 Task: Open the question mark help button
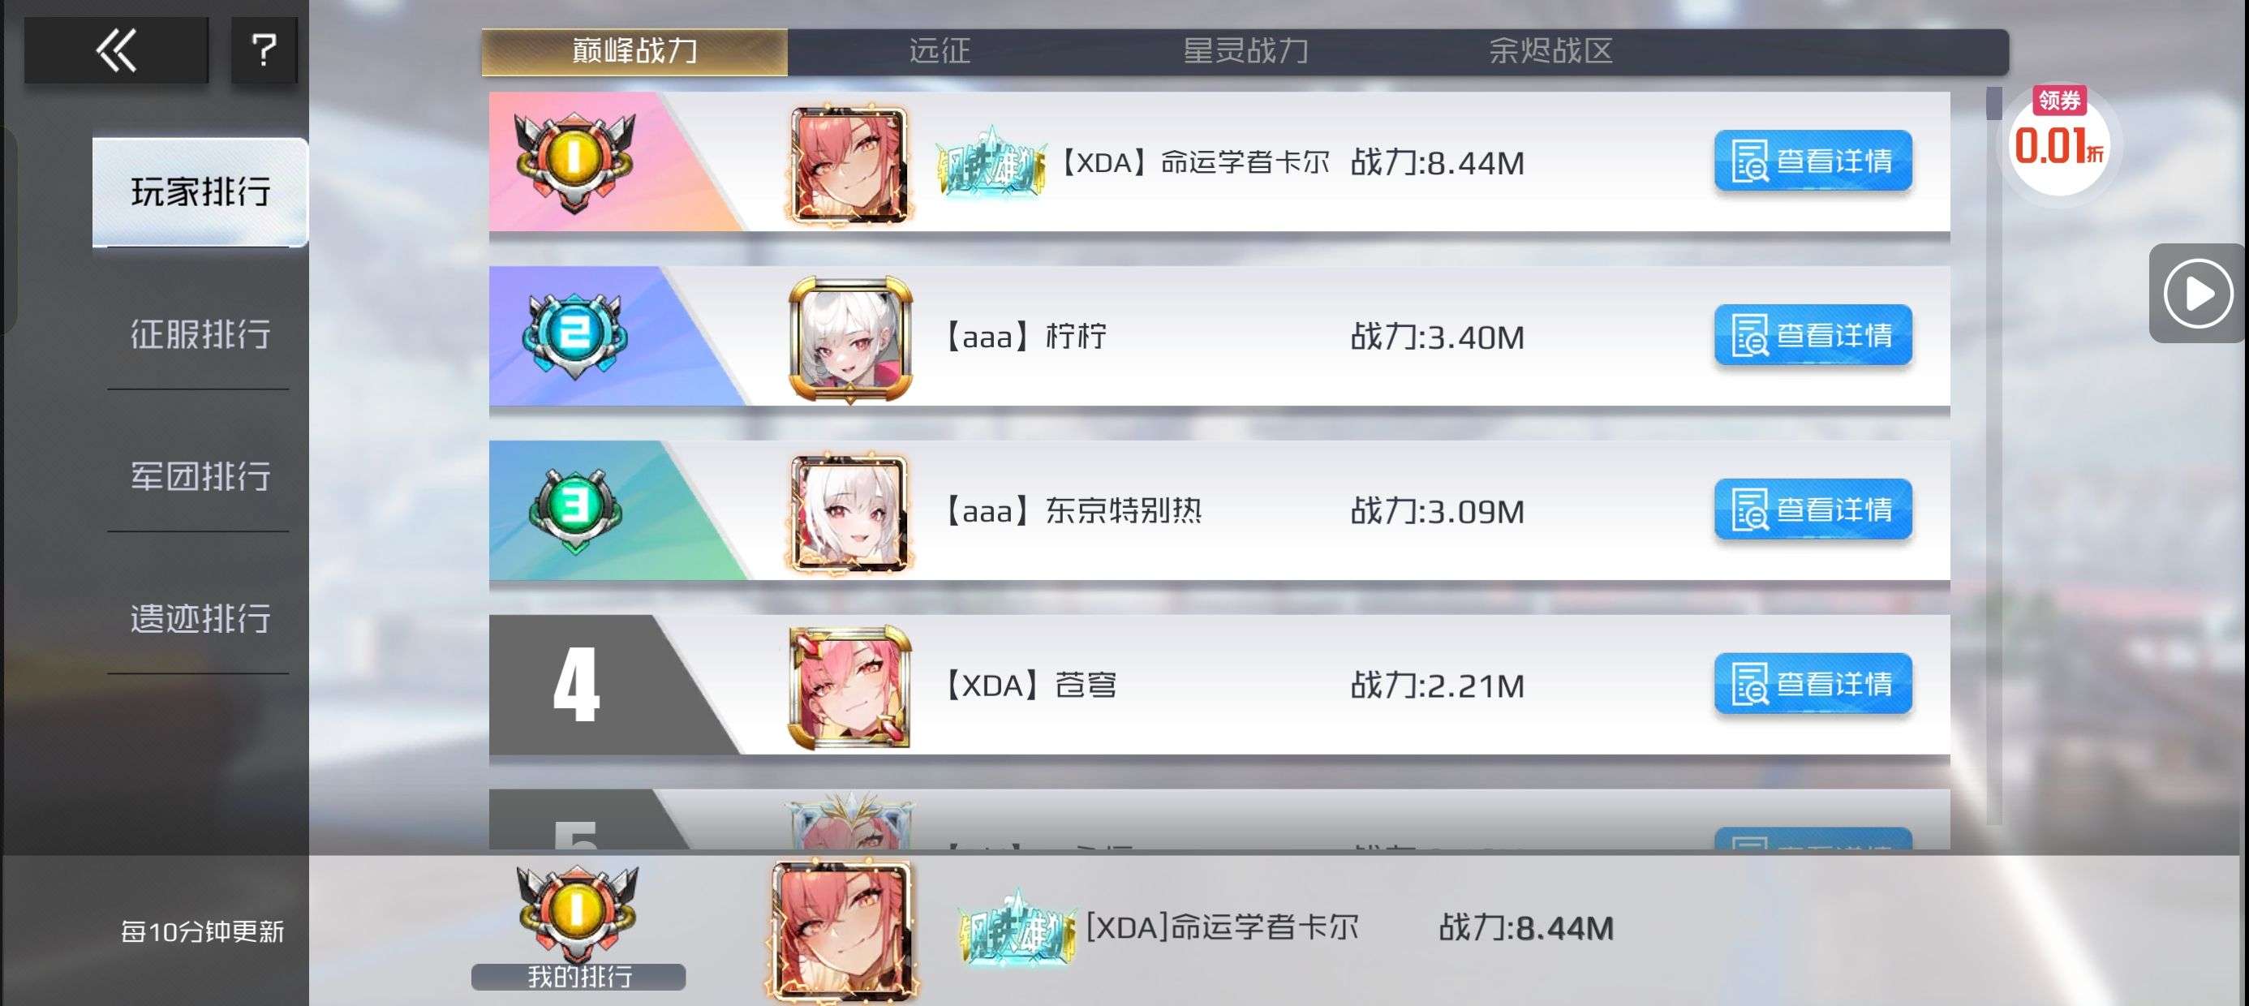pyautogui.click(x=264, y=49)
